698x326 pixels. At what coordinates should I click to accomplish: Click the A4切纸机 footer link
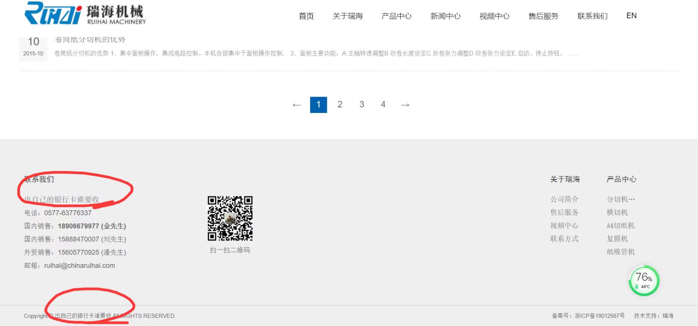pyautogui.click(x=620, y=226)
